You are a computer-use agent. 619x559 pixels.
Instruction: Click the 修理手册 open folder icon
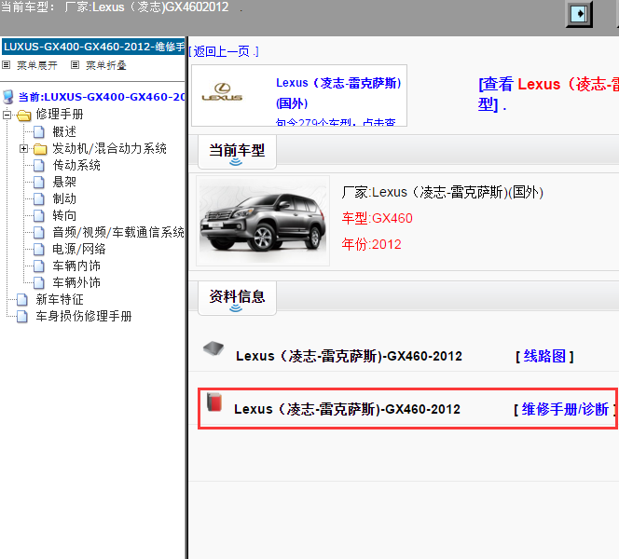(23, 115)
